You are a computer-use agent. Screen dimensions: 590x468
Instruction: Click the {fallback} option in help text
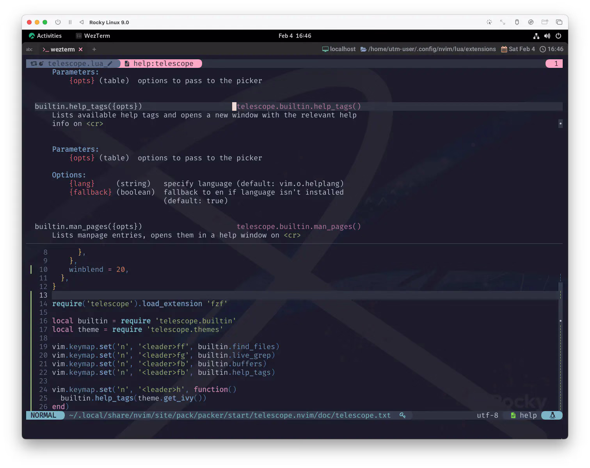pos(91,192)
